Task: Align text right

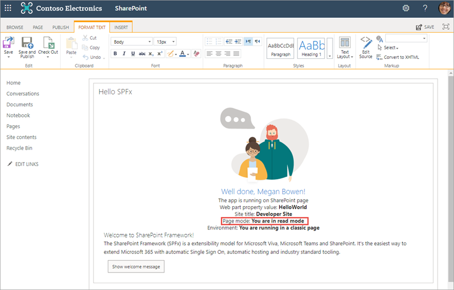Action: tap(228, 53)
